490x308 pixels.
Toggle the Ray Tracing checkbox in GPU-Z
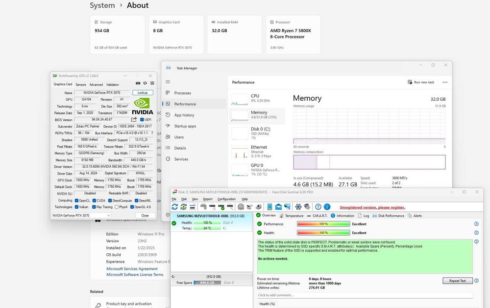(94, 207)
